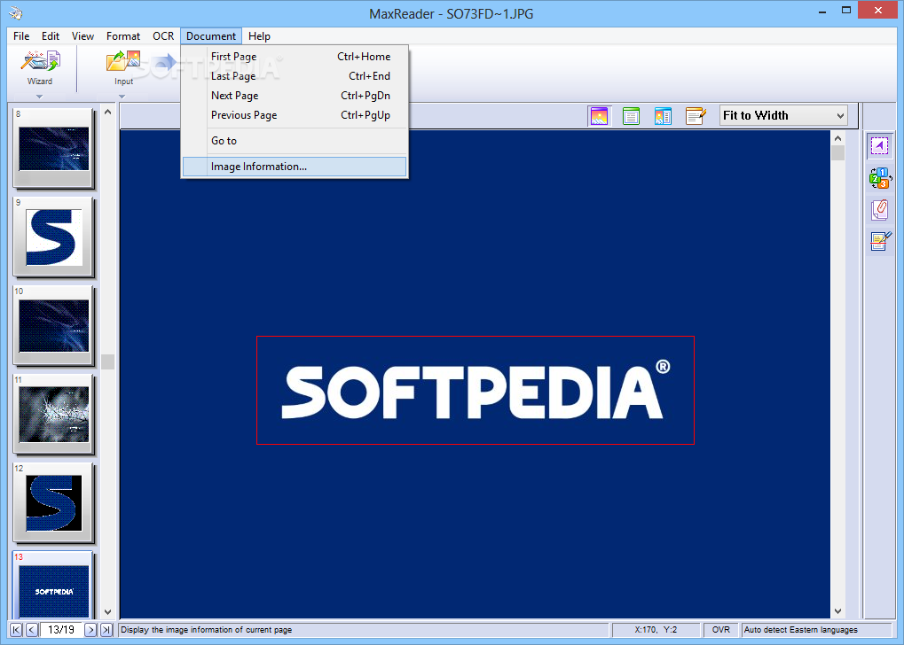
Task: Choose Last Page menu entry
Action: pyautogui.click(x=295, y=76)
